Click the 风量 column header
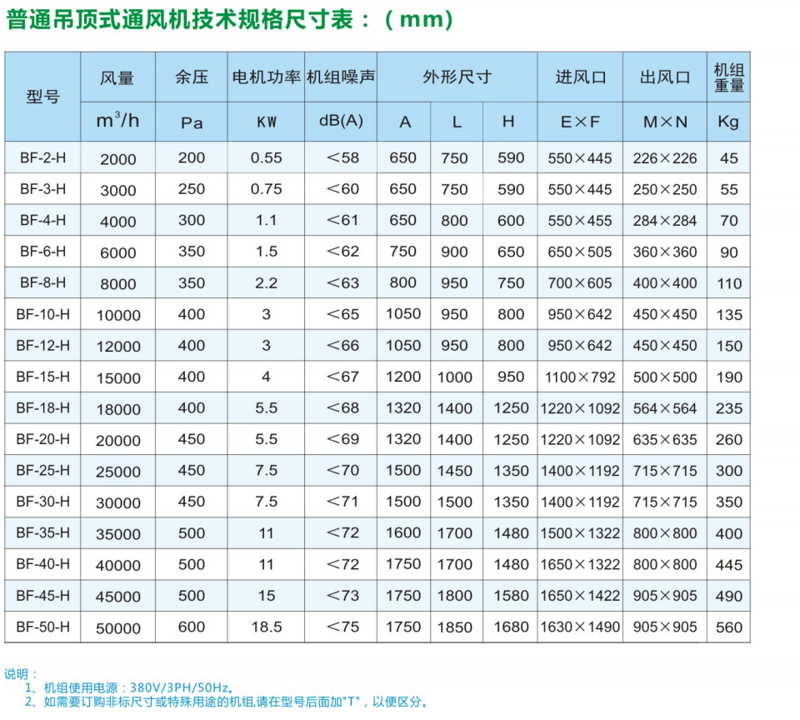Viewport: 800px width, 720px height. 117,77
